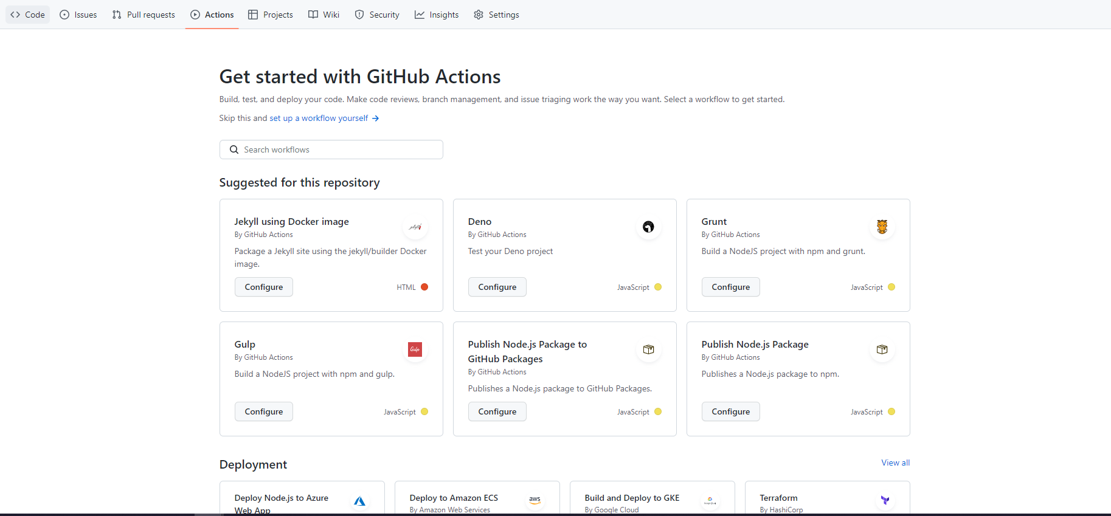Click the search magnifier icon

coord(234,150)
